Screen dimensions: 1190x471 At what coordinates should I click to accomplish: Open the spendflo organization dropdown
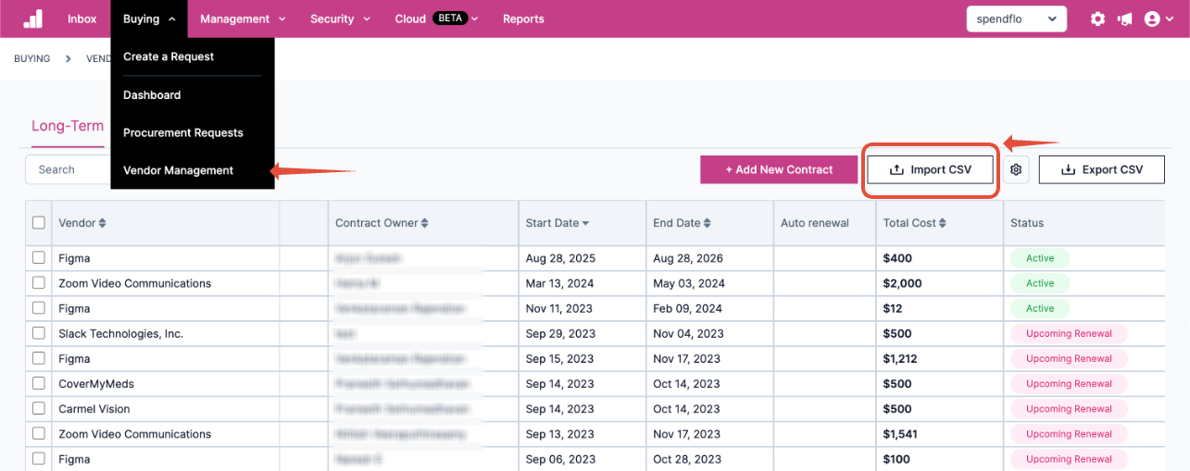click(1017, 19)
